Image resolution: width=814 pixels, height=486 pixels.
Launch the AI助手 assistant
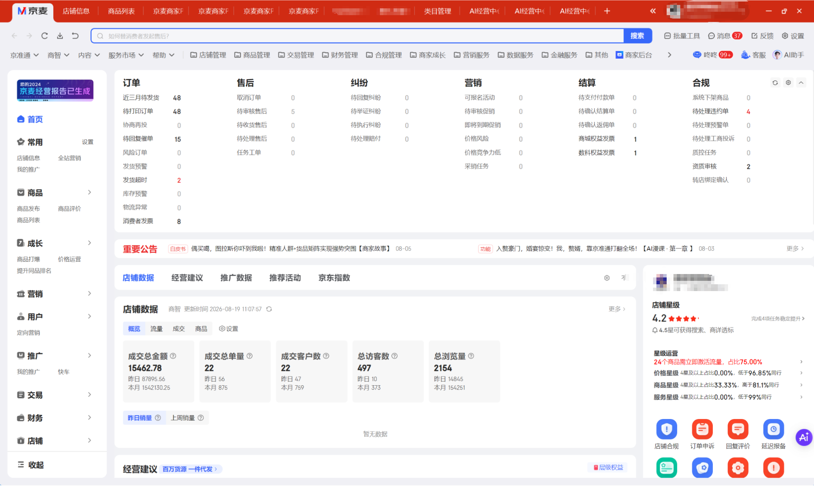788,55
